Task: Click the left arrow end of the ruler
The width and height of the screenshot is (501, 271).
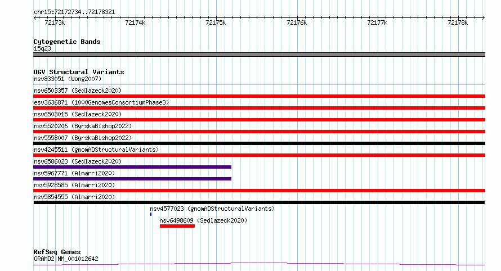Action: click(x=35, y=18)
